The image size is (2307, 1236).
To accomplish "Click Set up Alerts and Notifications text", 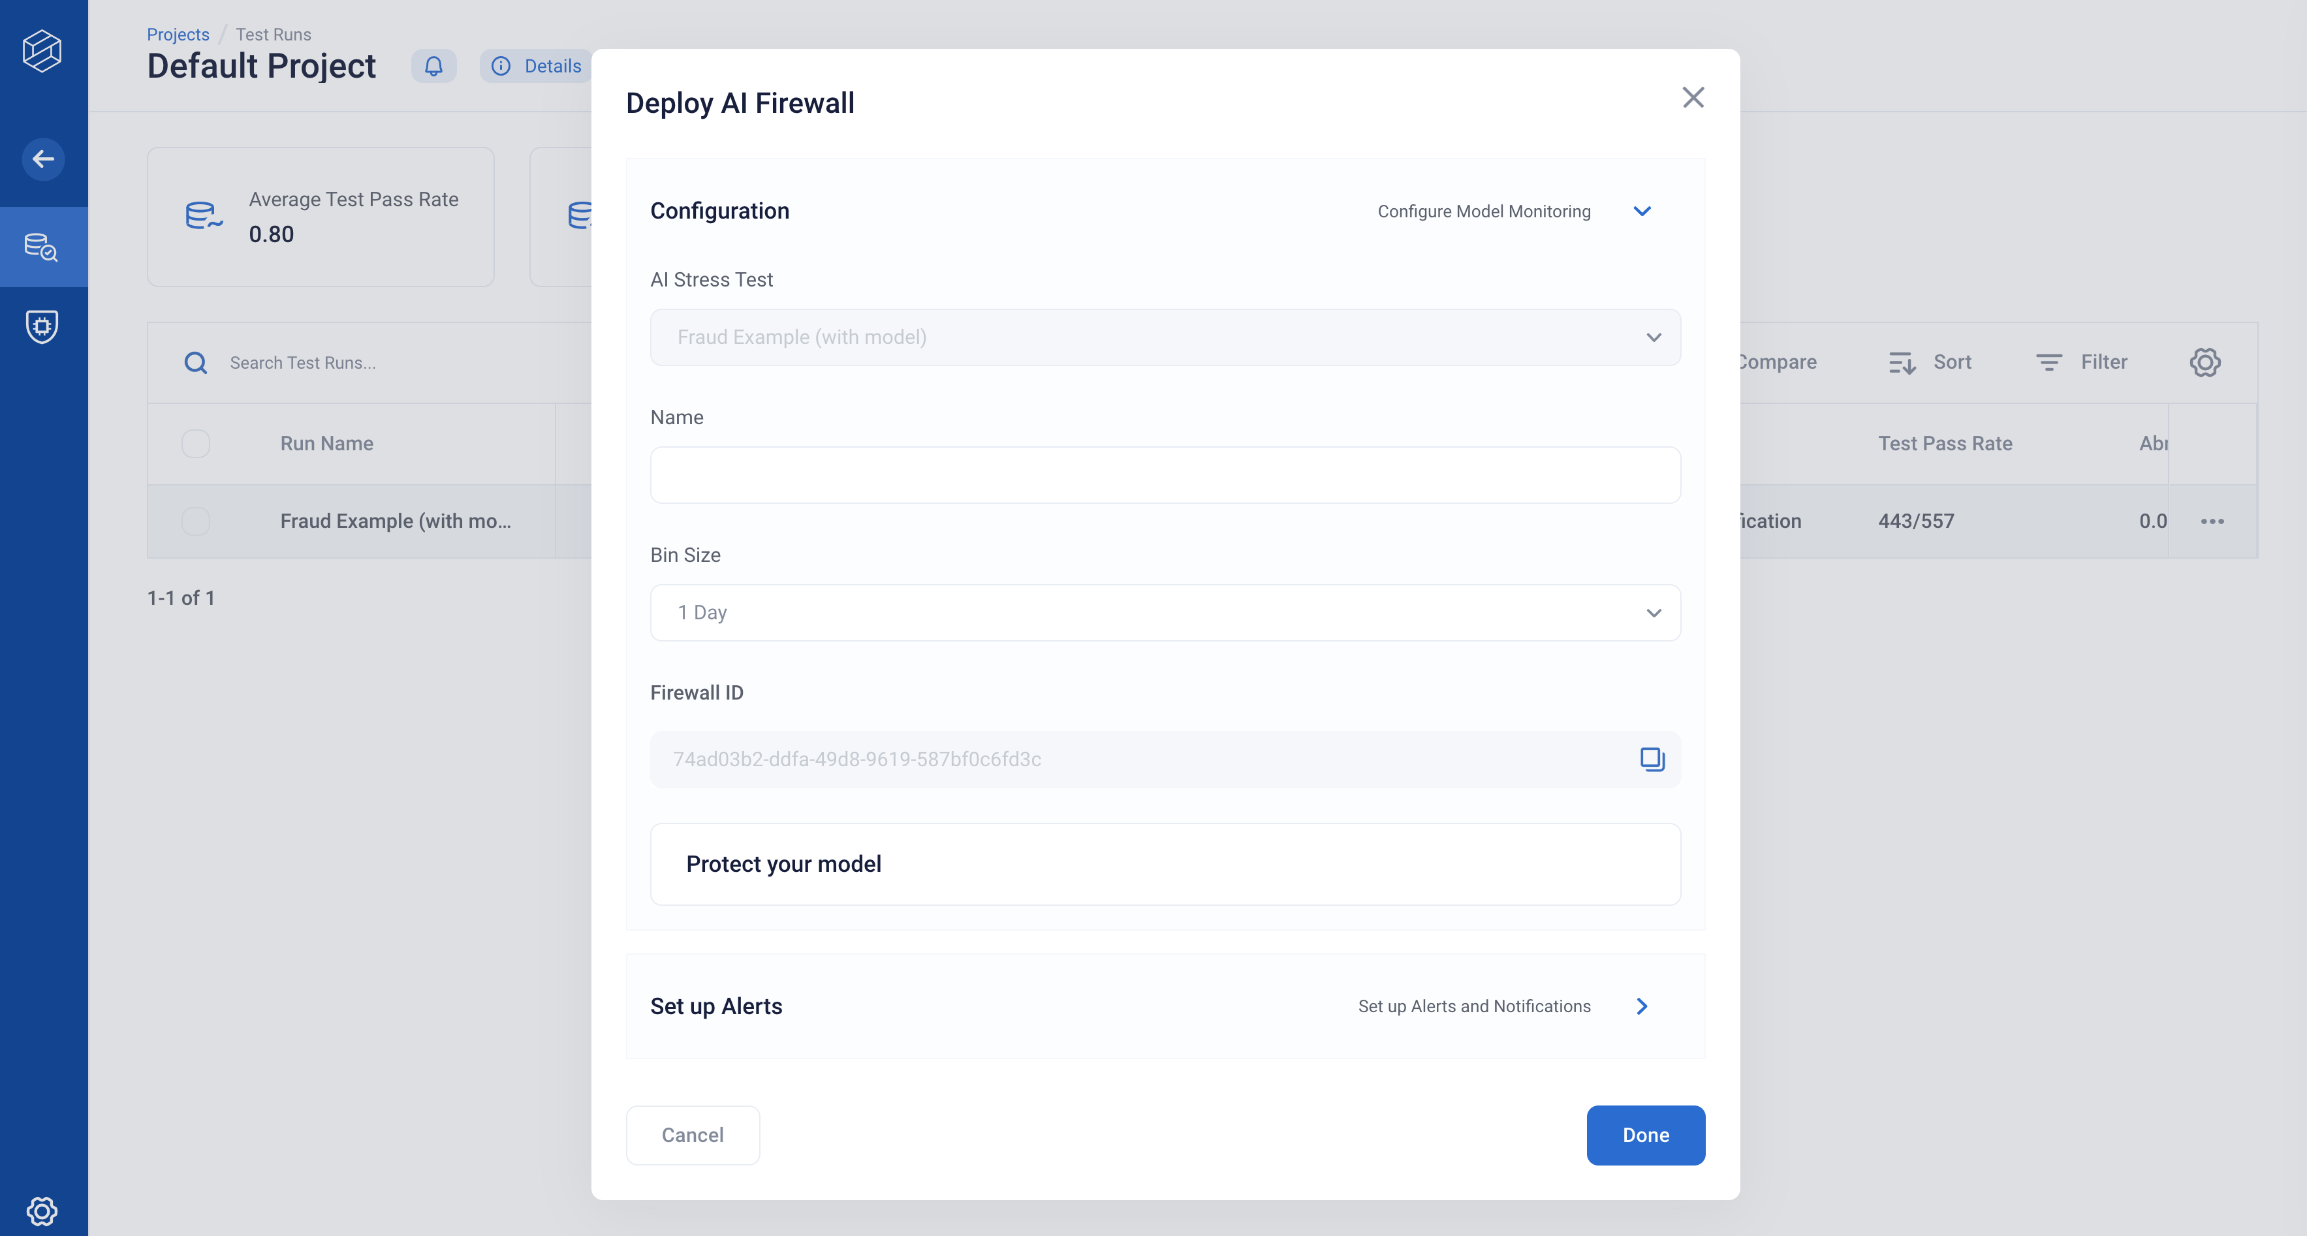I will click(1474, 1007).
